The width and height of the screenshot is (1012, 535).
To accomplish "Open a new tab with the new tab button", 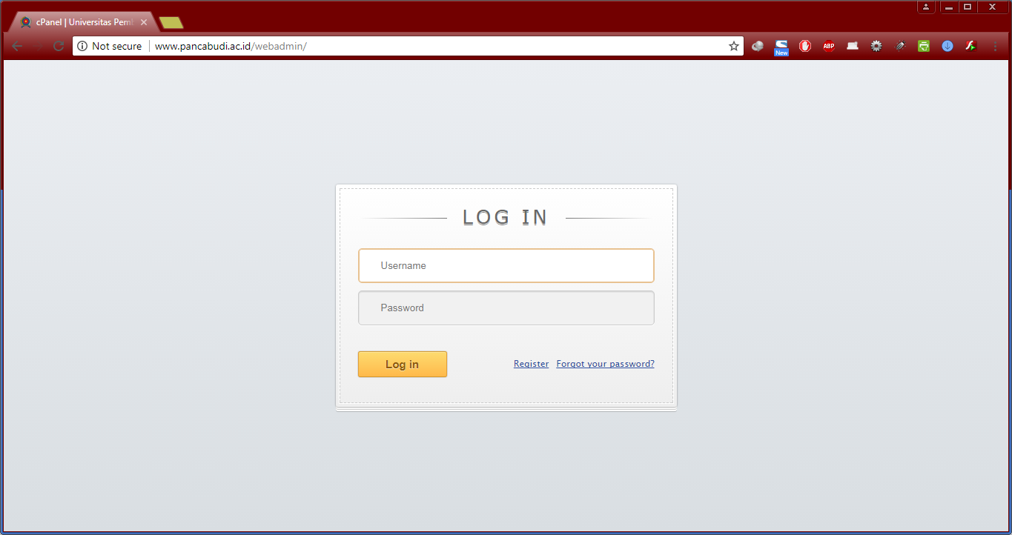I will click(x=171, y=23).
